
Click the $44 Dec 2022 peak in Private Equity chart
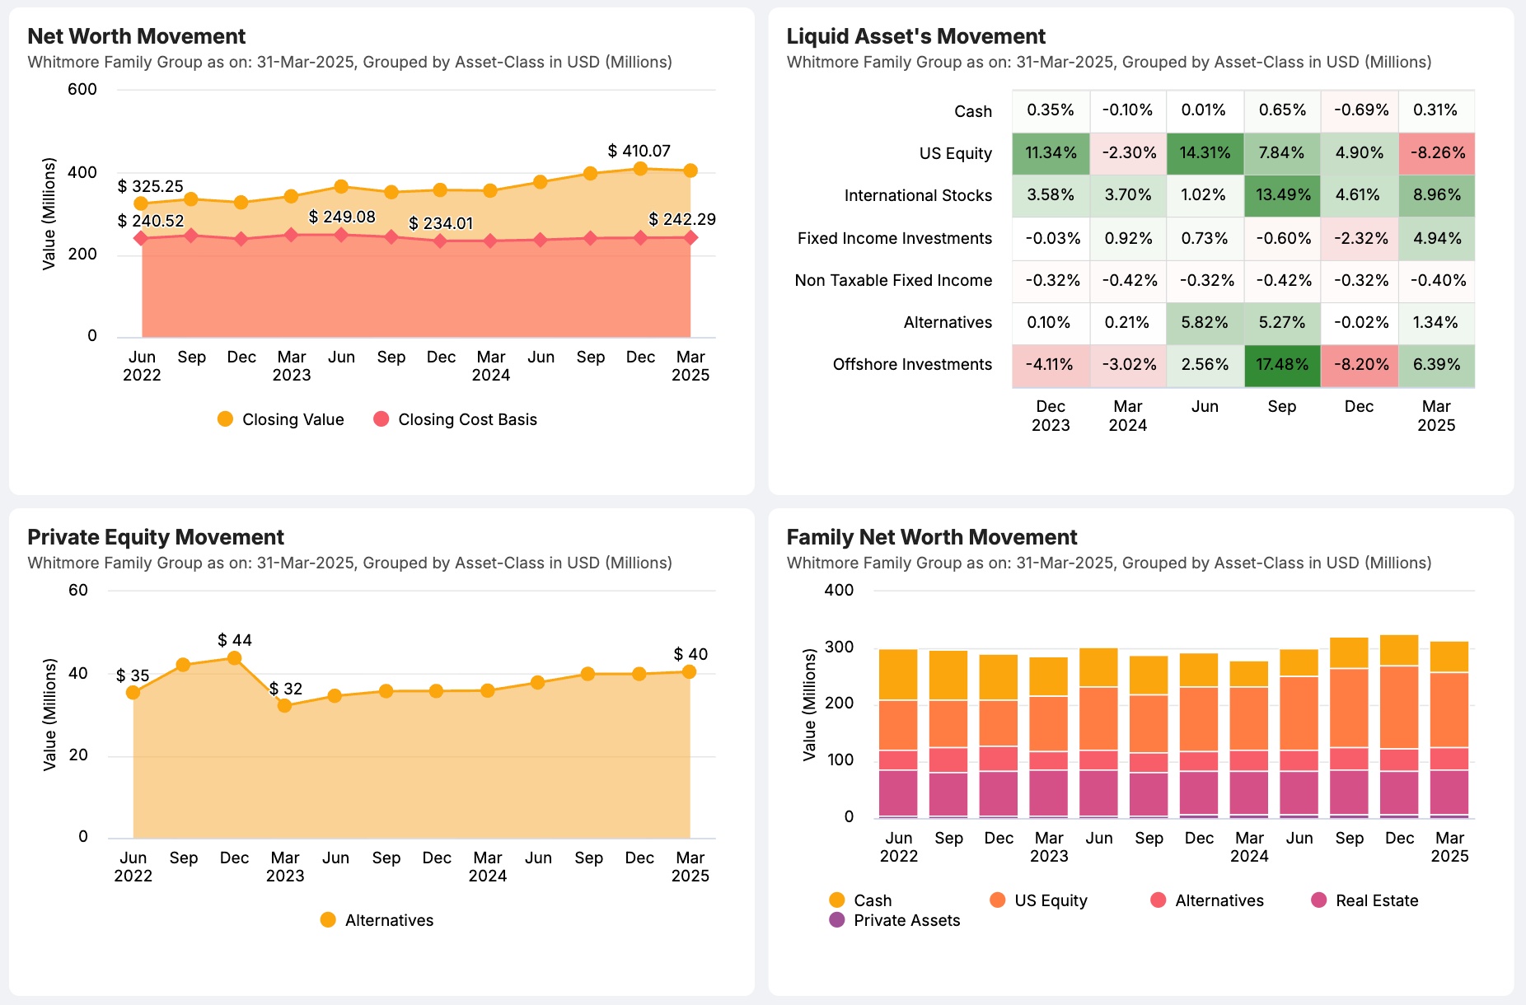[x=235, y=657]
